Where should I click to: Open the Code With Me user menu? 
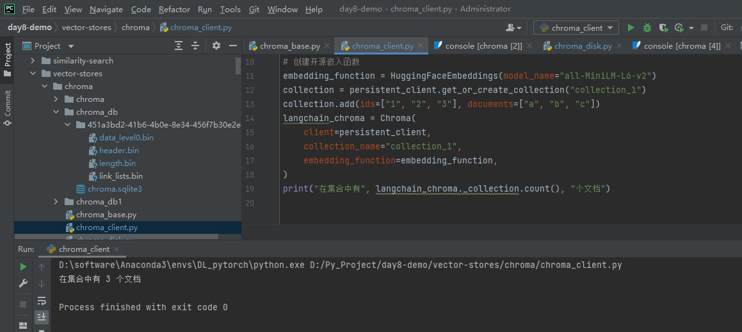[x=513, y=28]
